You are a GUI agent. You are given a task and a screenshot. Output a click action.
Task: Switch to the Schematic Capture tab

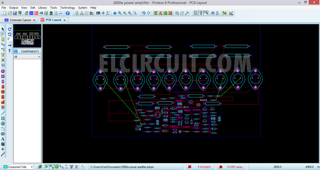tap(20, 20)
